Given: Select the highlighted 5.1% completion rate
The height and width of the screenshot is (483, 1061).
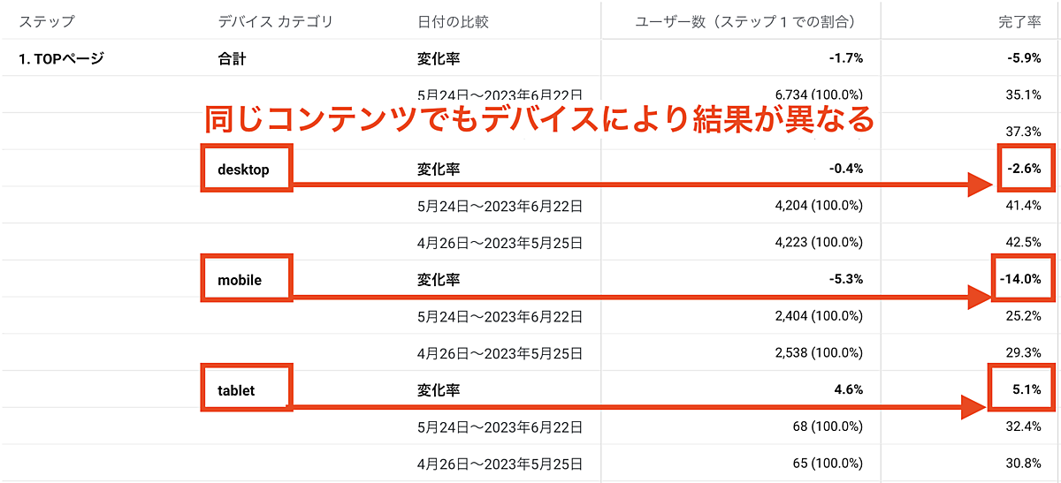Looking at the screenshot, I should (x=1022, y=389).
